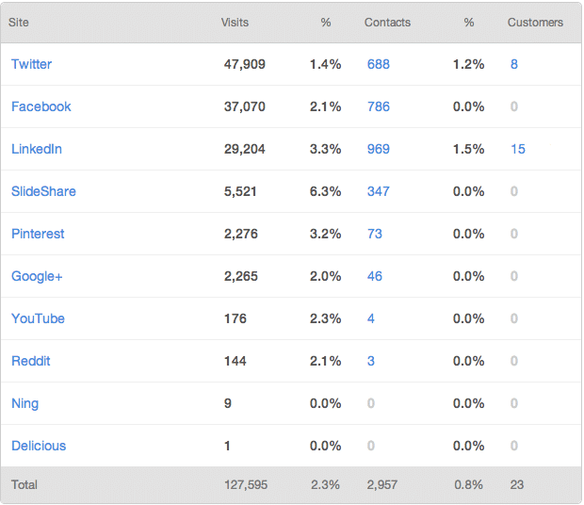584x505 pixels.
Task: Sort table by Visits column header
Action: click(x=235, y=23)
